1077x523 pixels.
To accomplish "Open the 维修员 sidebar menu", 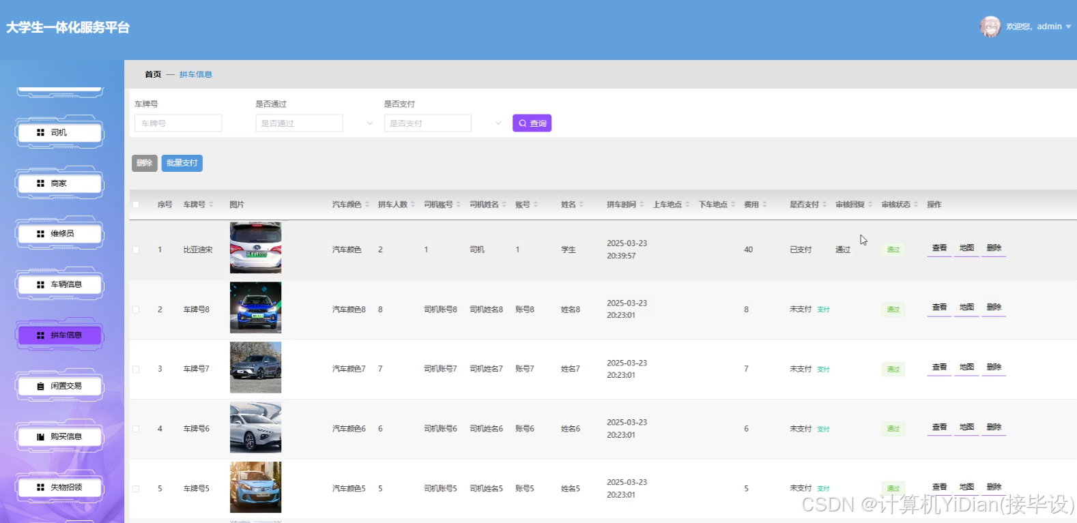I will [x=59, y=234].
